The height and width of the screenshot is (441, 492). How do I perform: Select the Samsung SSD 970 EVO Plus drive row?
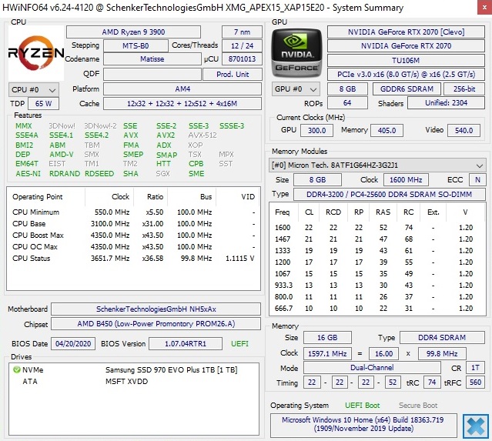tap(134, 369)
